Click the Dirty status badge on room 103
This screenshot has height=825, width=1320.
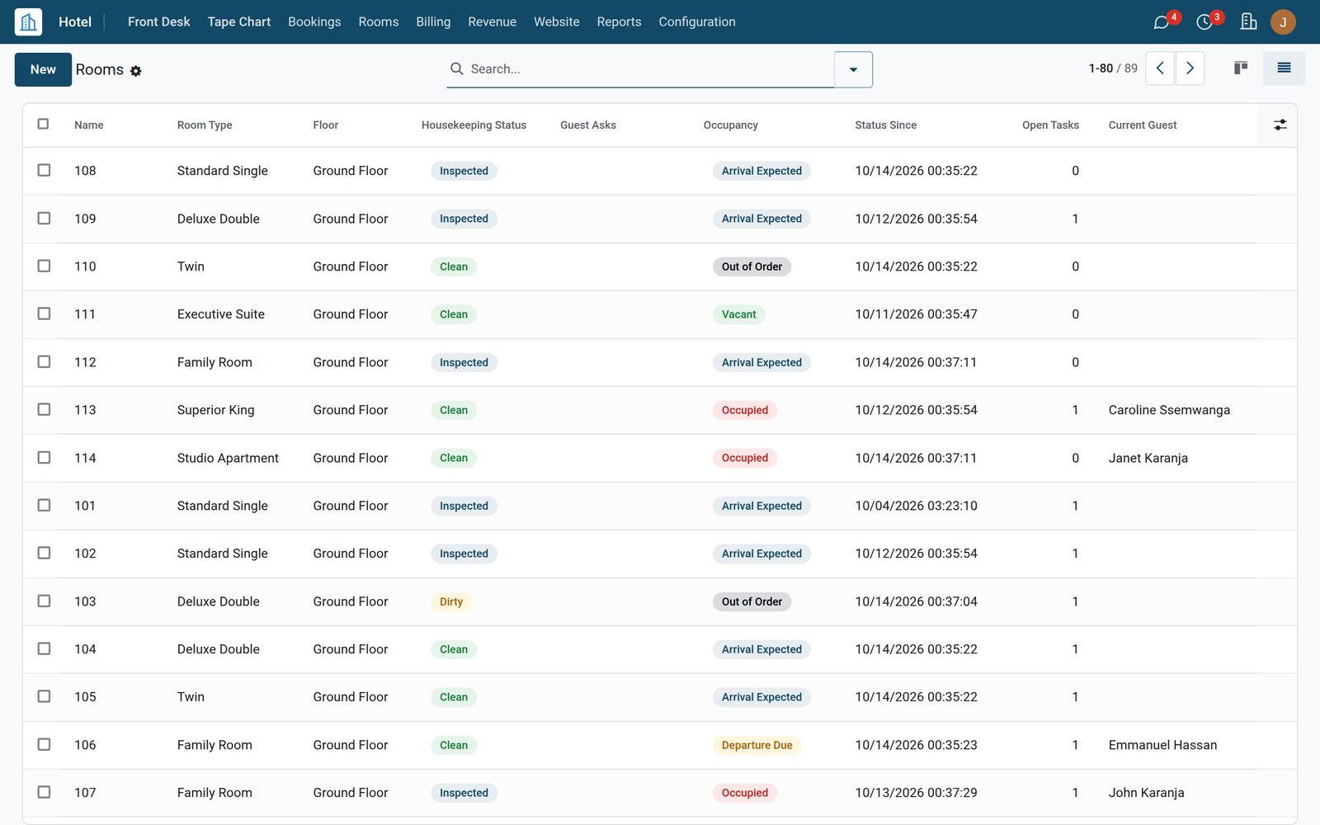coord(451,601)
